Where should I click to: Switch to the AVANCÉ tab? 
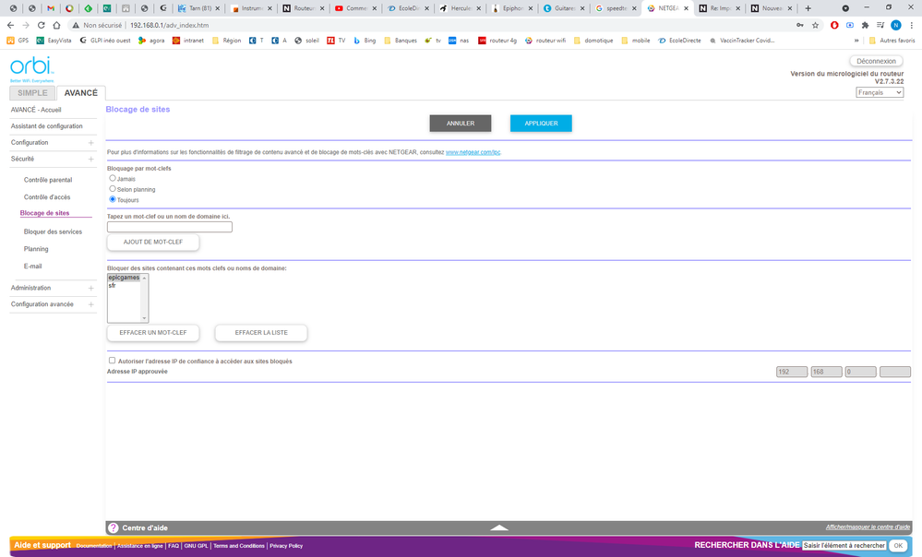coord(81,93)
